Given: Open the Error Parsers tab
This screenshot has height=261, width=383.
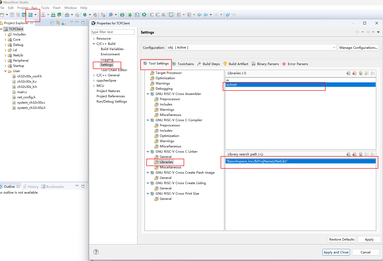Looking at the screenshot, I should coord(295,64).
